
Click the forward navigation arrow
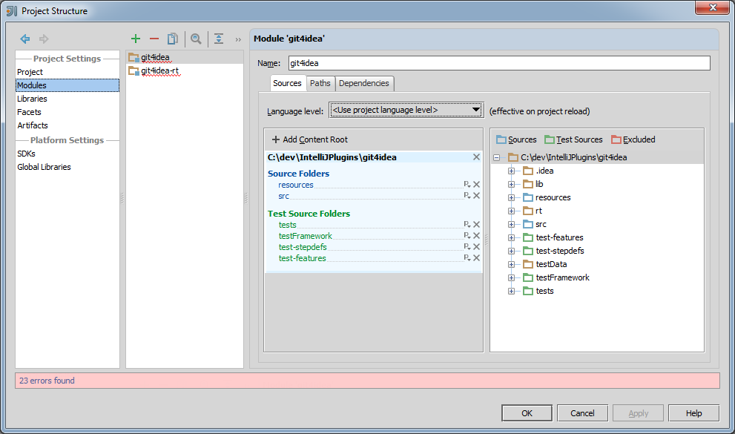[44, 39]
